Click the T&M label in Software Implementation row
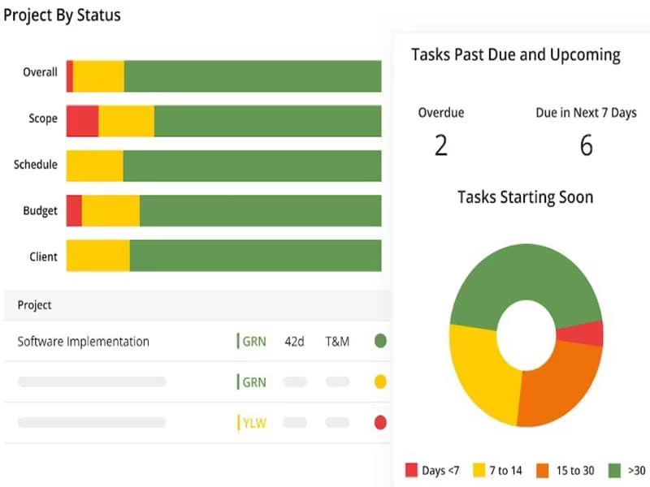The width and height of the screenshot is (650, 487). (x=337, y=341)
